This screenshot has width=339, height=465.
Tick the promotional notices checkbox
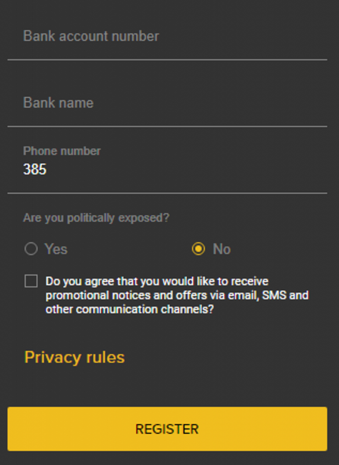click(31, 281)
